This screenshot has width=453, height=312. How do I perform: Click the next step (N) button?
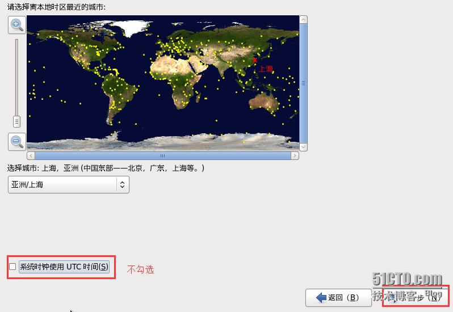[416, 298]
